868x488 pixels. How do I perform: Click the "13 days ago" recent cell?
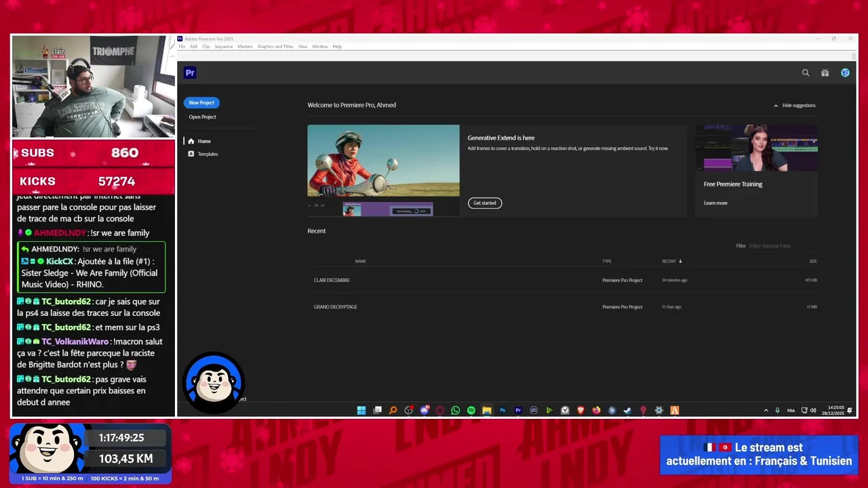pos(671,306)
